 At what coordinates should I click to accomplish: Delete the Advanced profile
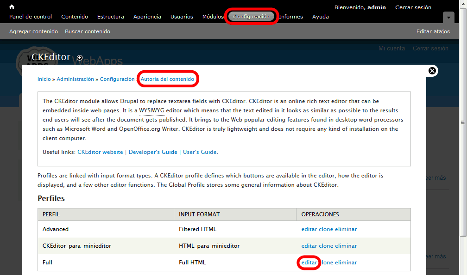[346, 229]
